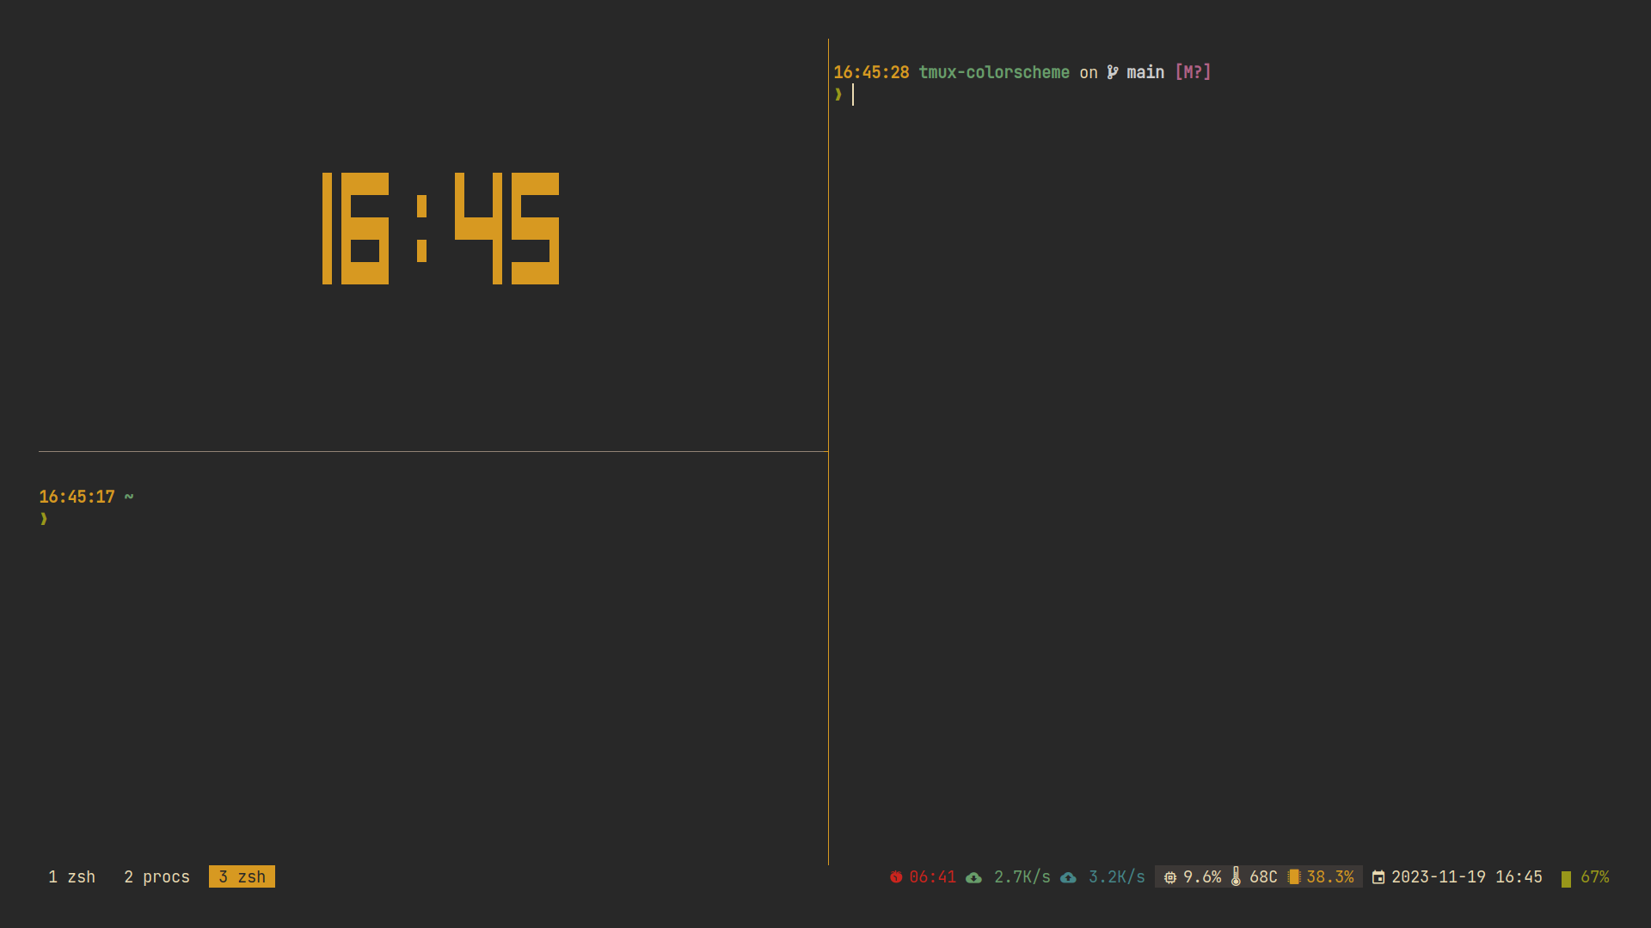The image size is (1651, 928).
Task: Click the 68C temperature reading
Action: tap(1263, 876)
